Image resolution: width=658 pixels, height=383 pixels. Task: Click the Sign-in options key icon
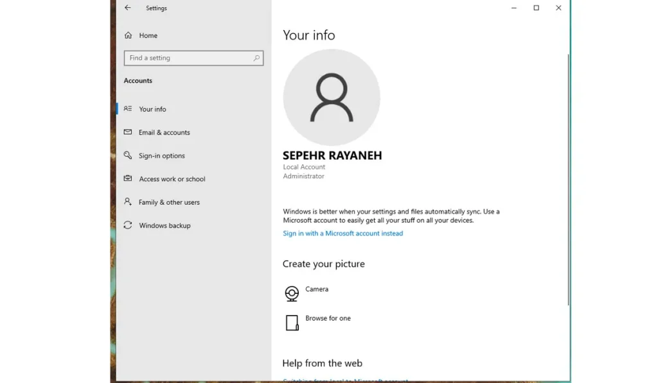click(128, 156)
